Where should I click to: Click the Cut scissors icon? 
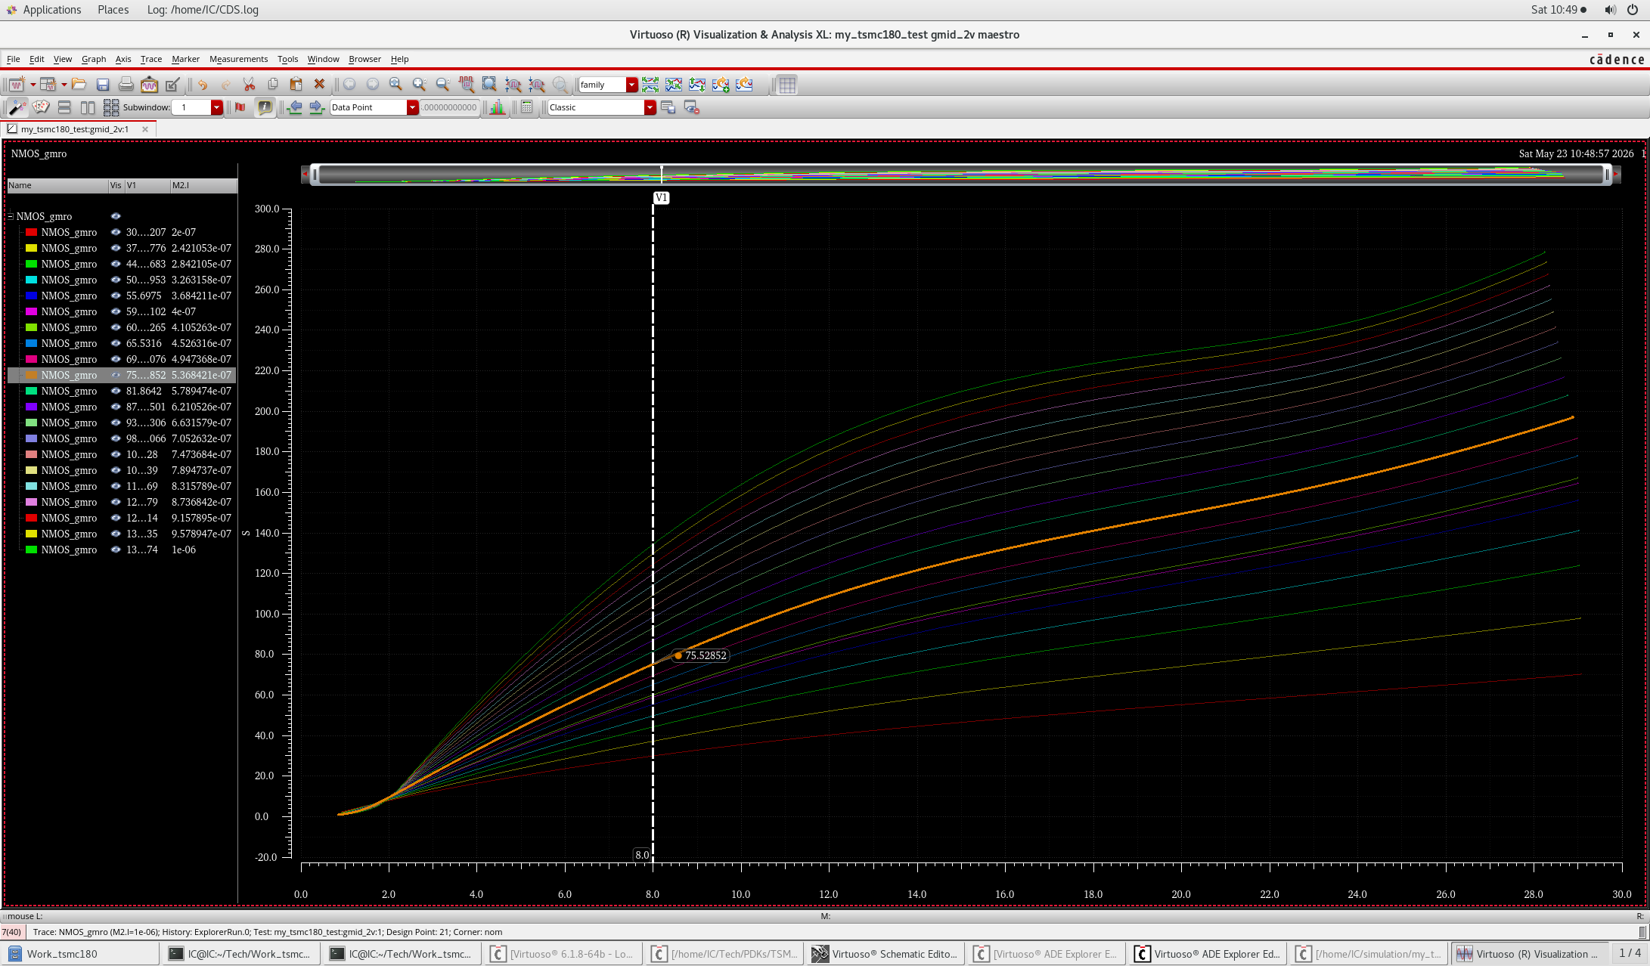(x=249, y=85)
